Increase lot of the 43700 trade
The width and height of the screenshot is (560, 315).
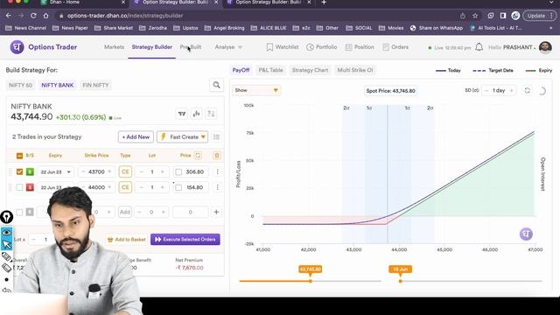pos(163,171)
